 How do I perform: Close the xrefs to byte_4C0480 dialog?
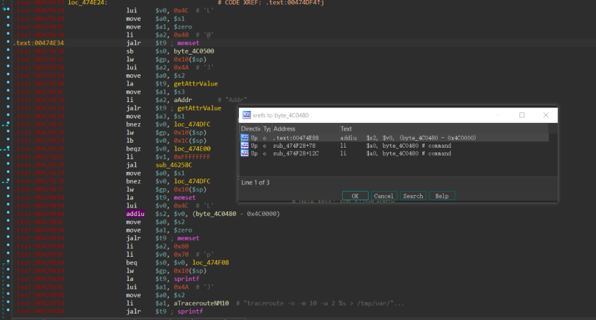click(546, 115)
